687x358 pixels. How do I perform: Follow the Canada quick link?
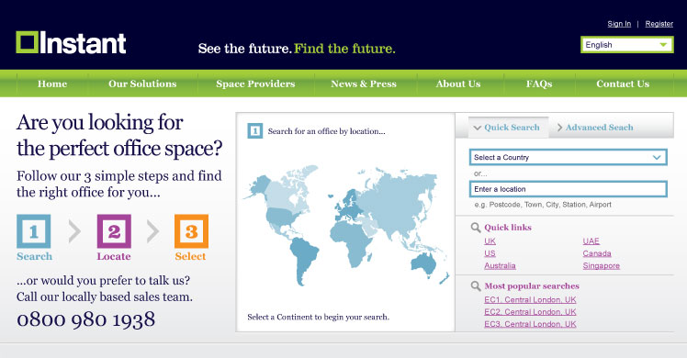coord(597,253)
